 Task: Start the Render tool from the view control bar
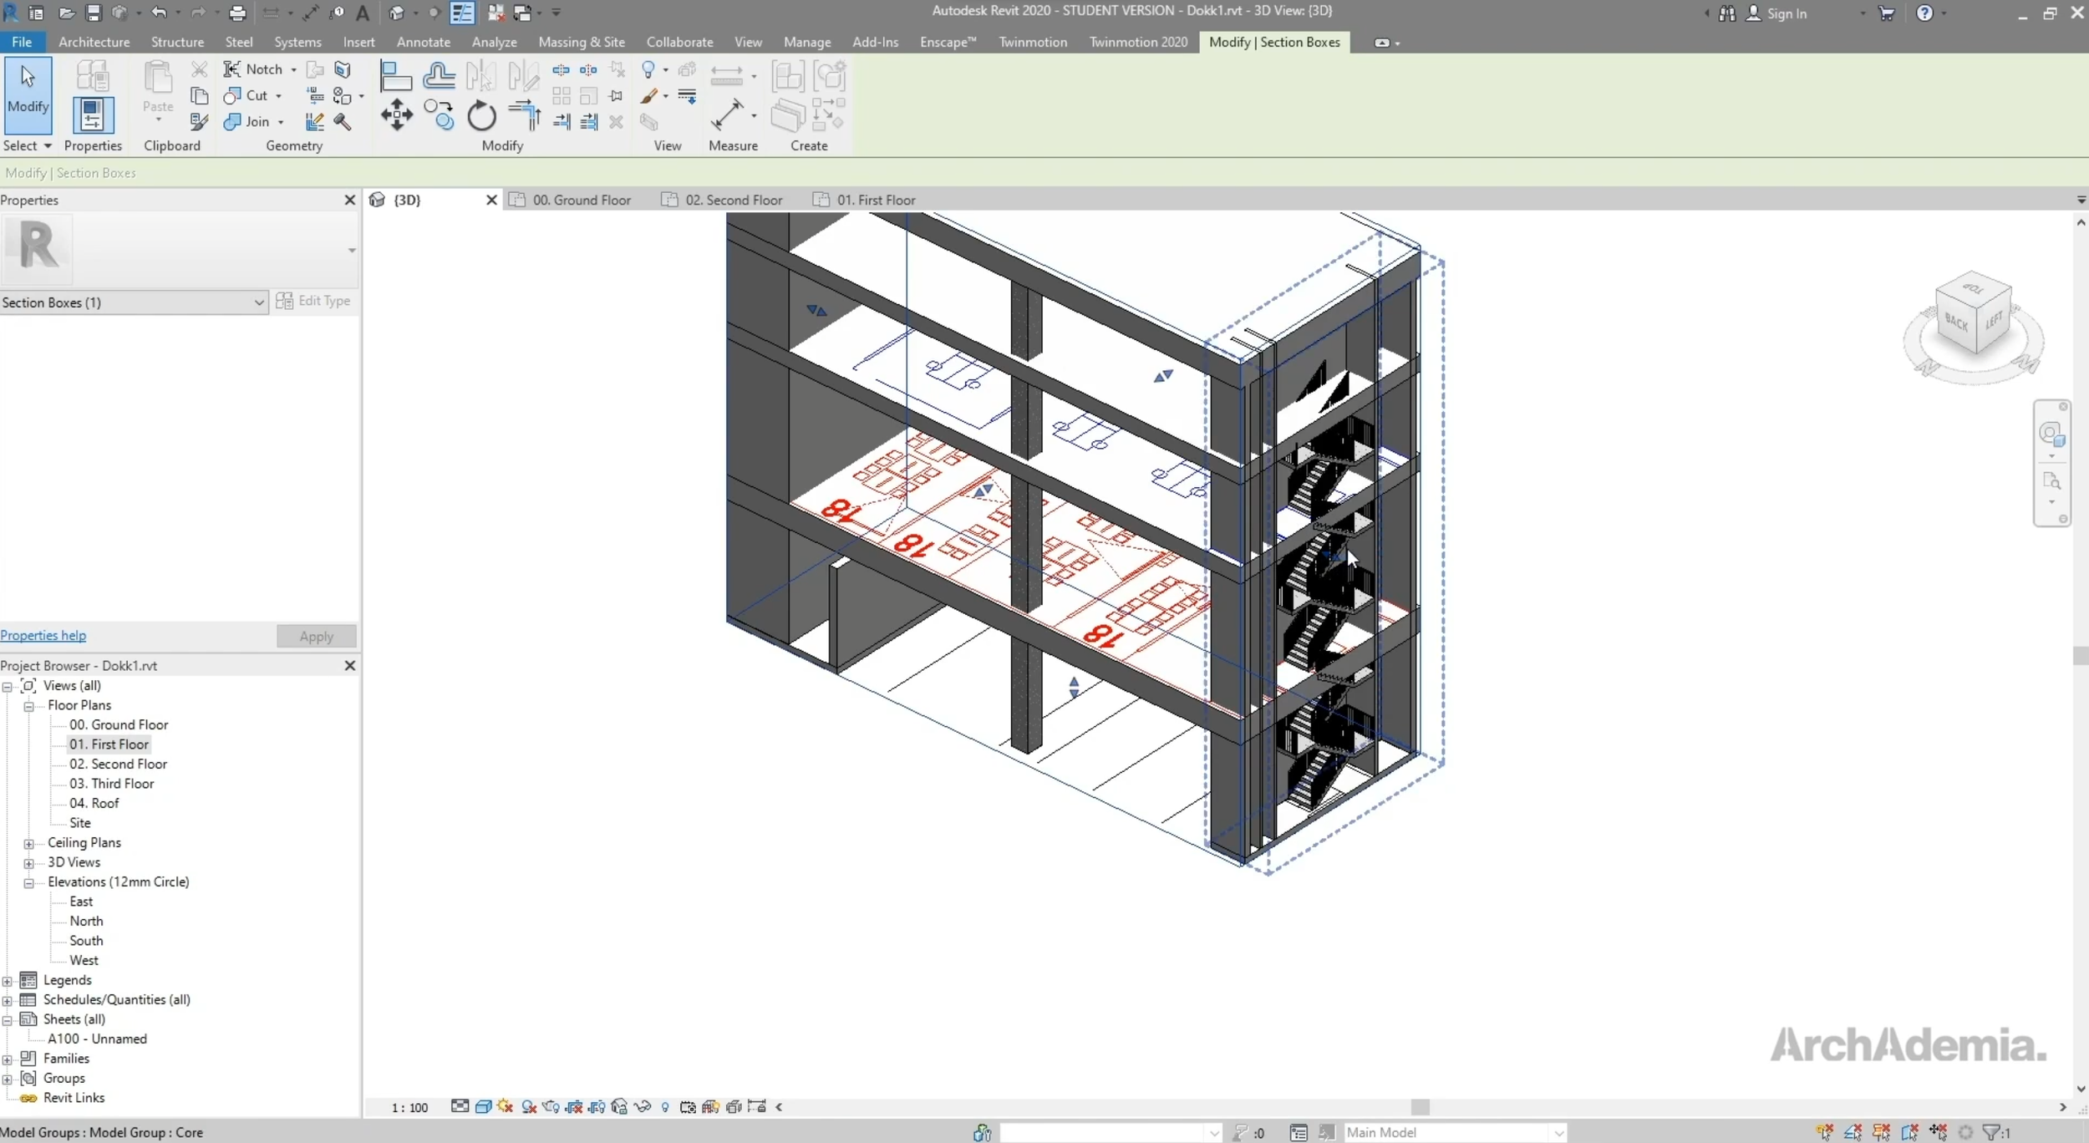pyautogui.click(x=550, y=1107)
